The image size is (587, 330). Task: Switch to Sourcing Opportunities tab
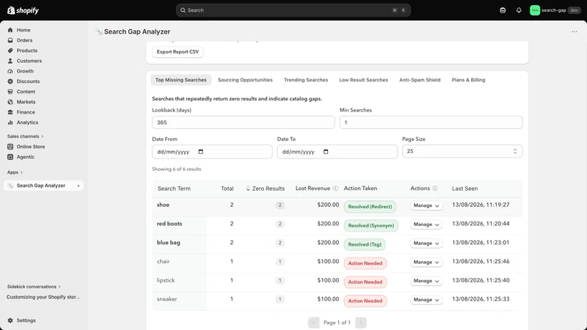coord(245,80)
